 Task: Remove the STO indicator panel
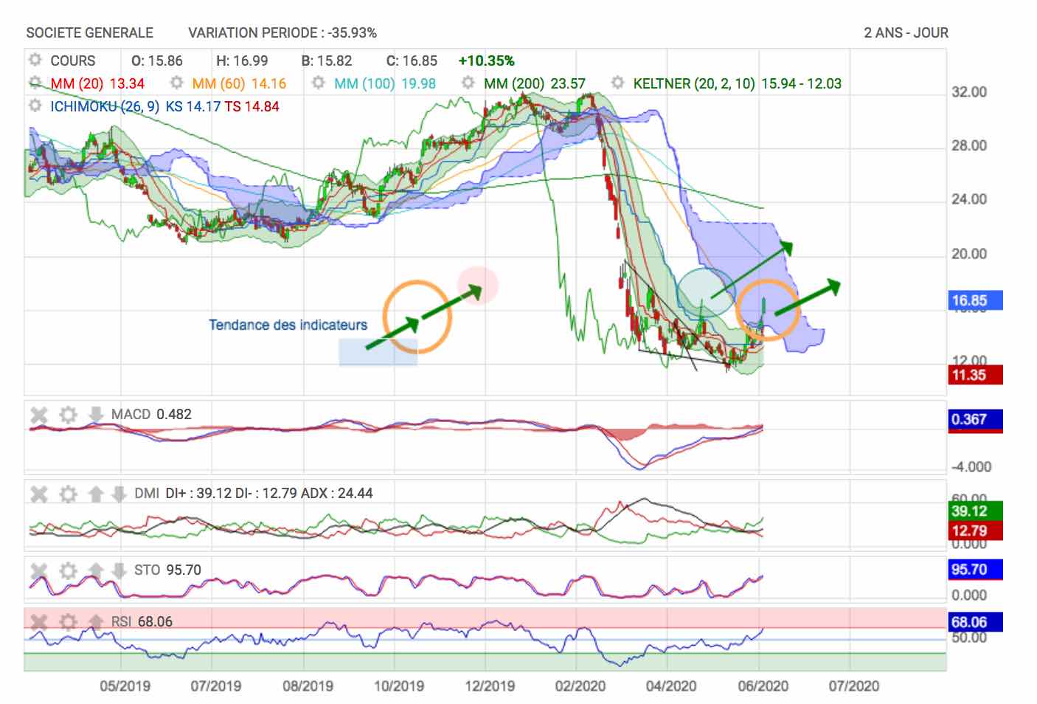[x=39, y=570]
